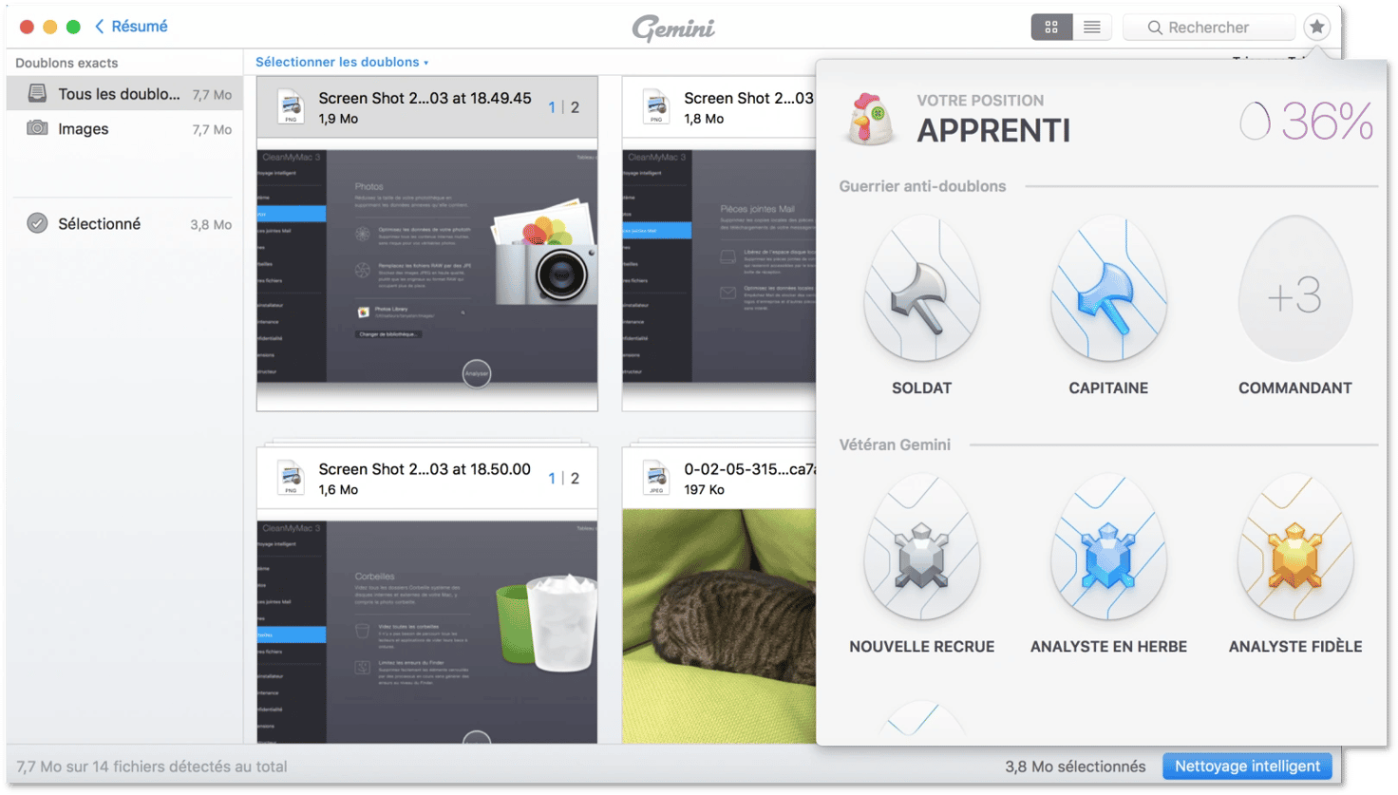Select Sélectionné item in sidebar
The image size is (1398, 795).
pyautogui.click(x=124, y=224)
